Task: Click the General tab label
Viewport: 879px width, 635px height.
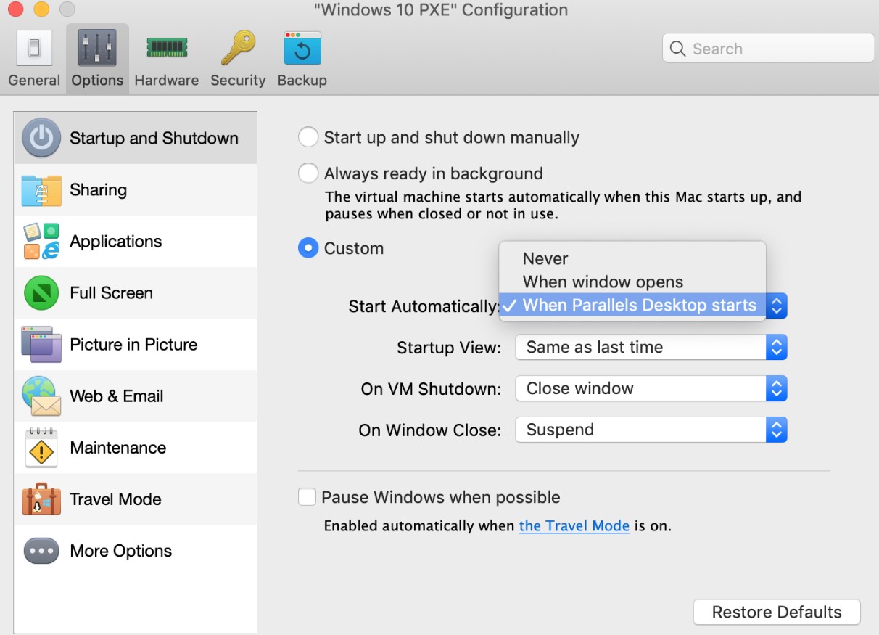Action: tap(34, 81)
